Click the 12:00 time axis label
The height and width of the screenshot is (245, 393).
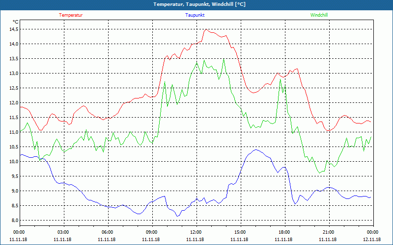coord(196,232)
